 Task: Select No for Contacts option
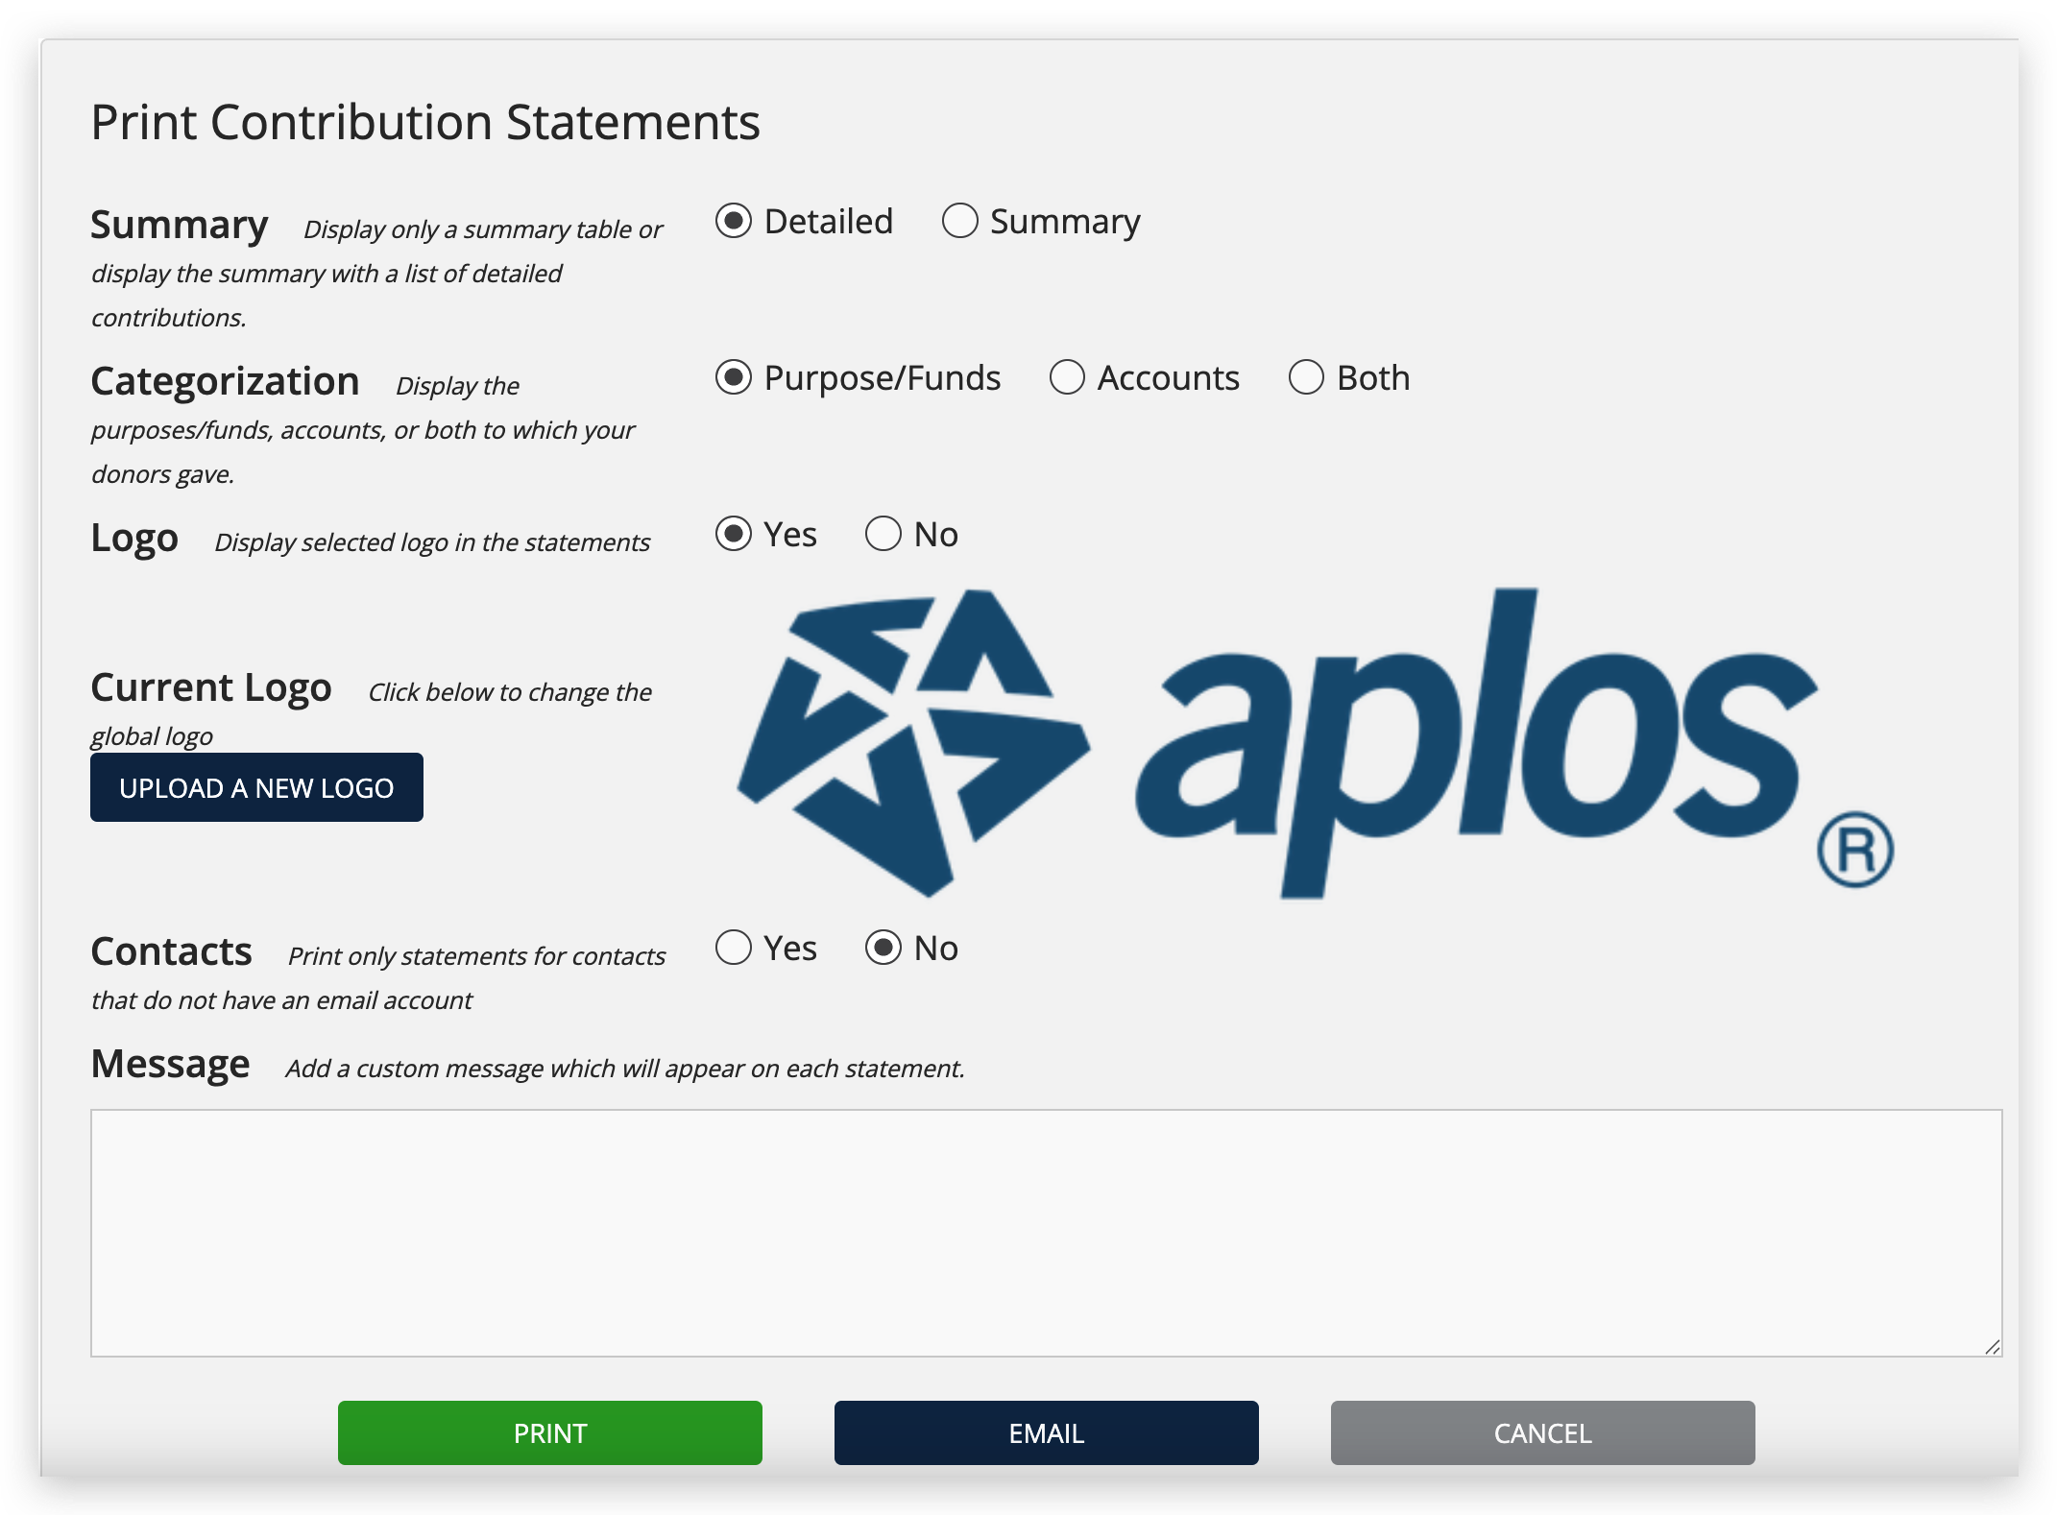tap(883, 948)
